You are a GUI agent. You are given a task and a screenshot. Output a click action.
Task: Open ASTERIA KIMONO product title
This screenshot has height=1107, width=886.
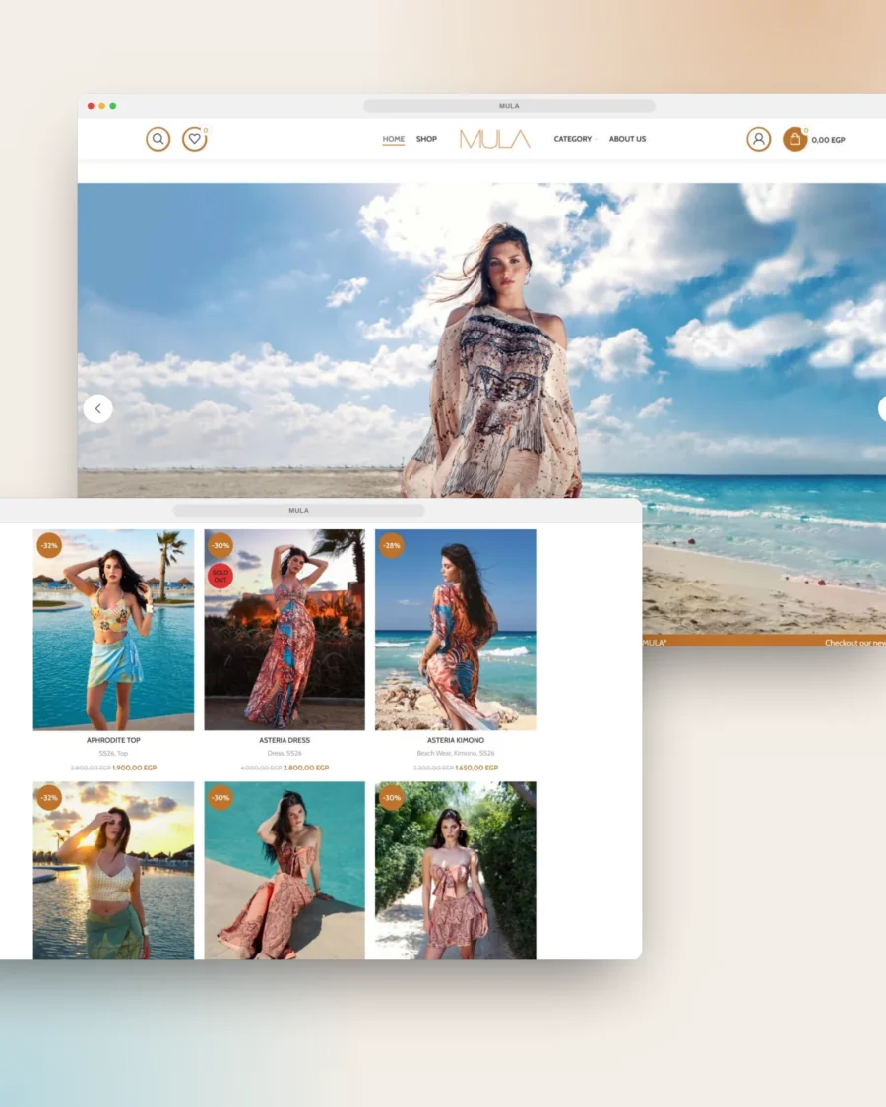pos(456,741)
